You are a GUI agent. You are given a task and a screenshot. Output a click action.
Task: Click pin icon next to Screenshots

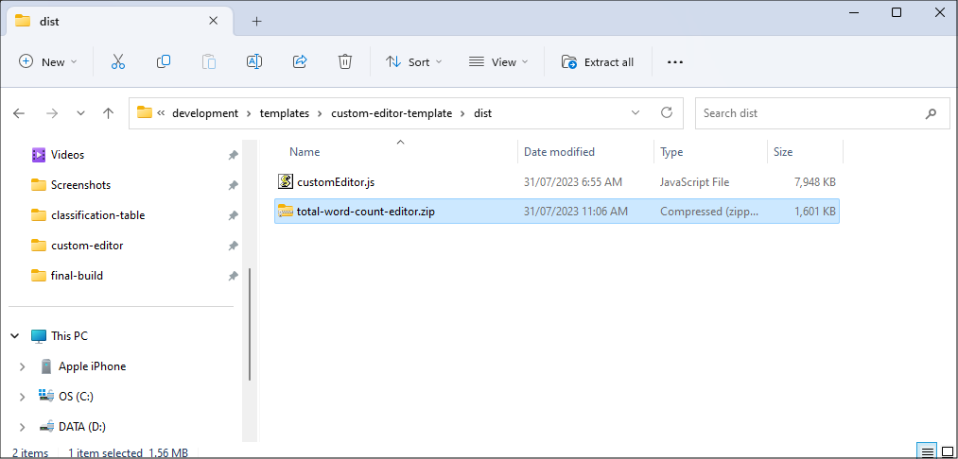[x=233, y=185]
